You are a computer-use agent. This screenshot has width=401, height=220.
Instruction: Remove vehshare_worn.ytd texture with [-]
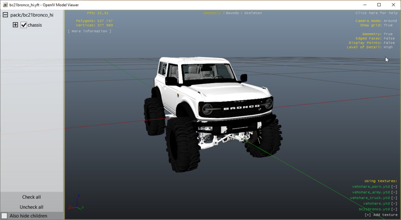[x=394, y=186]
